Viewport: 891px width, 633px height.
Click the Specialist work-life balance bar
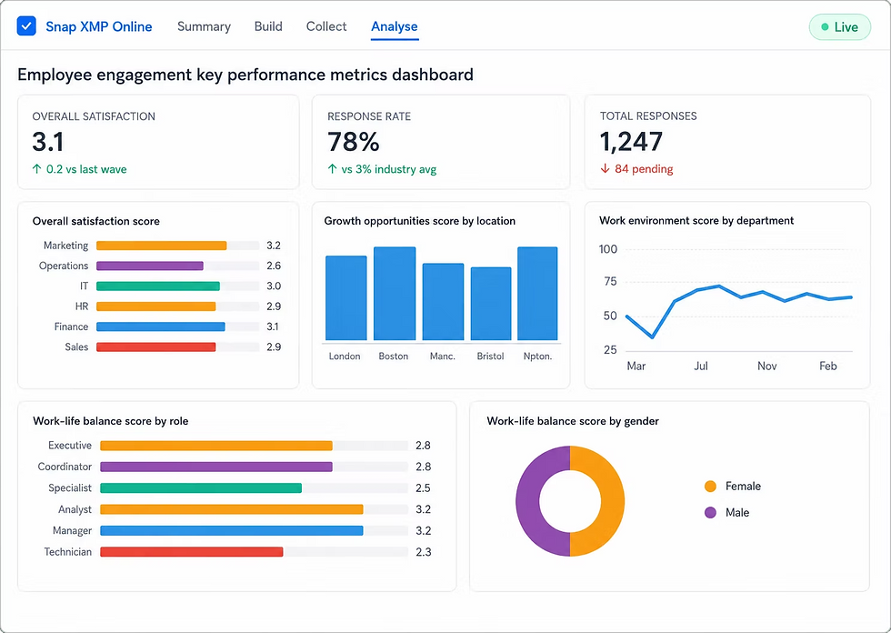[201, 488]
